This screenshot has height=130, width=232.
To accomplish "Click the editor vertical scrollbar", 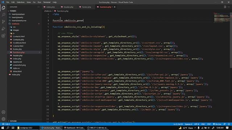I will point(231,40).
